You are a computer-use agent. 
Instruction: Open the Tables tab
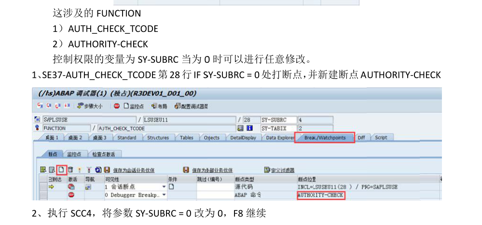pyautogui.click(x=186, y=138)
